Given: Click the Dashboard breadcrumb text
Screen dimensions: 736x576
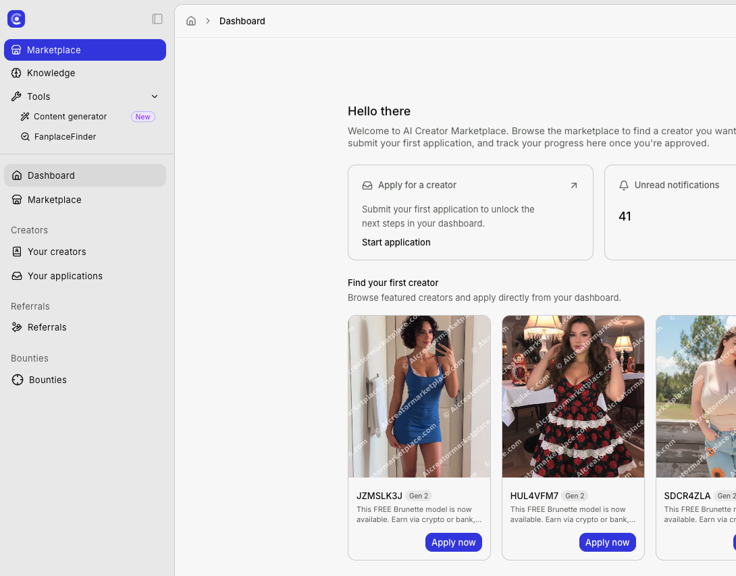Looking at the screenshot, I should (242, 21).
